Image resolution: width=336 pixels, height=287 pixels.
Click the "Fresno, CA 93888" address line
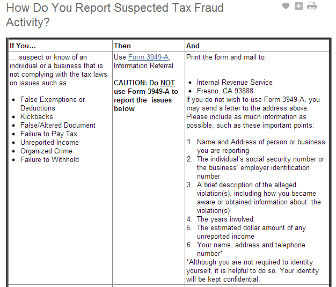click(225, 91)
